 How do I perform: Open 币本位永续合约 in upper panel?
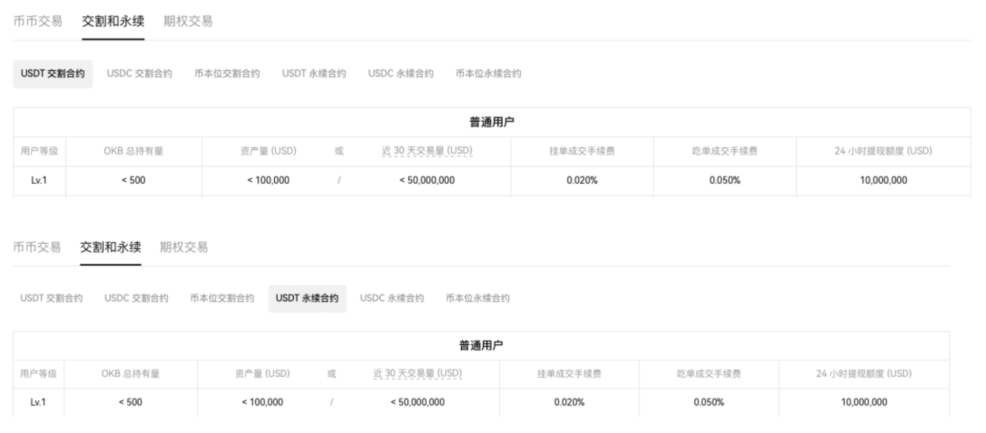click(x=488, y=73)
